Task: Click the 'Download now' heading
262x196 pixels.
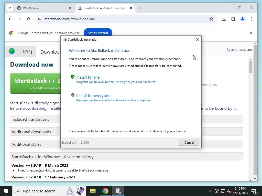Action: coord(32,65)
